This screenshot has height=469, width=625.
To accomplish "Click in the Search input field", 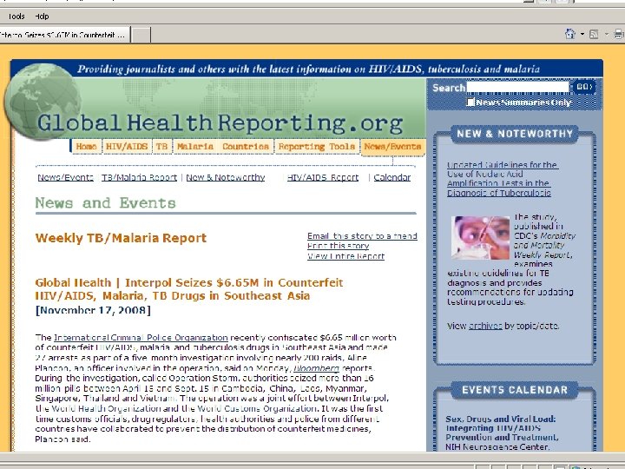I will point(517,88).
